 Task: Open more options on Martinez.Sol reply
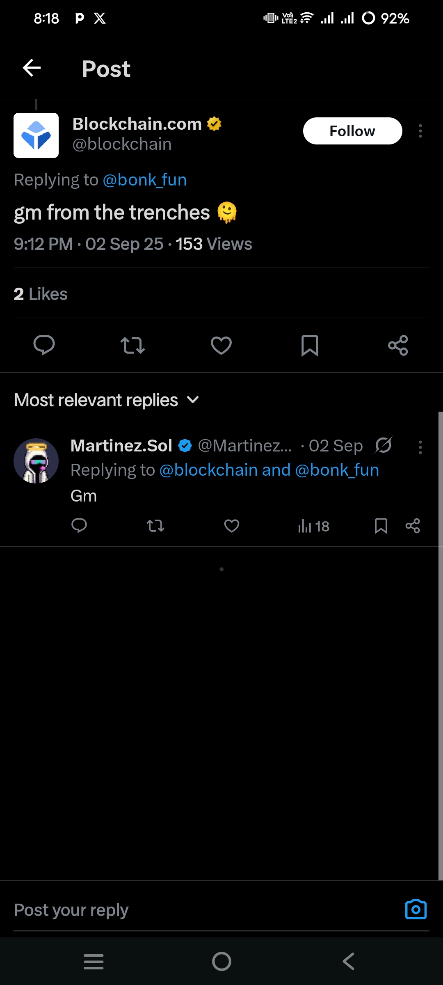click(x=420, y=447)
